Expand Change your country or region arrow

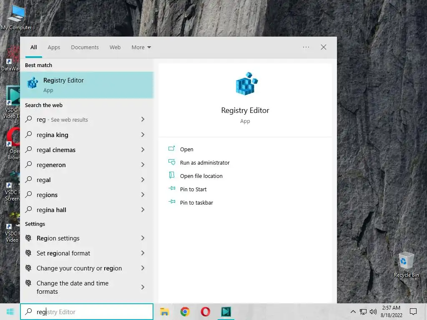click(143, 268)
